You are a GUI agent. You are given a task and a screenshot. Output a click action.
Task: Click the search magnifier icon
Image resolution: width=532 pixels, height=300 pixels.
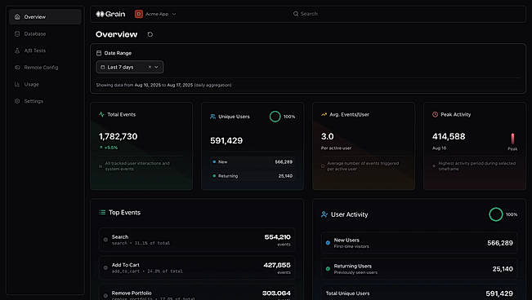point(296,14)
